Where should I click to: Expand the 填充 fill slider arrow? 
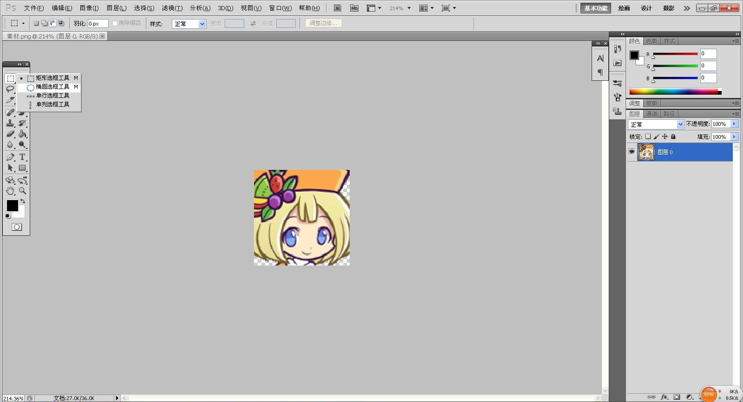pos(734,137)
